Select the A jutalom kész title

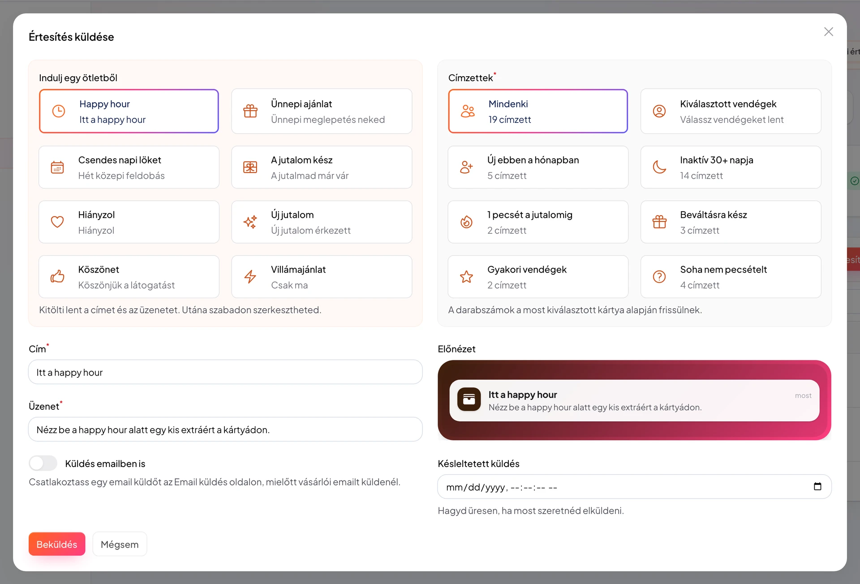click(302, 160)
